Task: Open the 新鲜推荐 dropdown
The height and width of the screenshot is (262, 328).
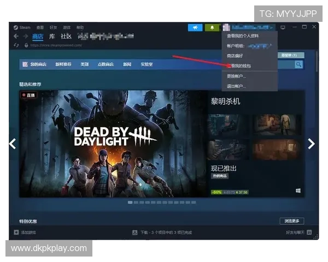Action: point(63,64)
